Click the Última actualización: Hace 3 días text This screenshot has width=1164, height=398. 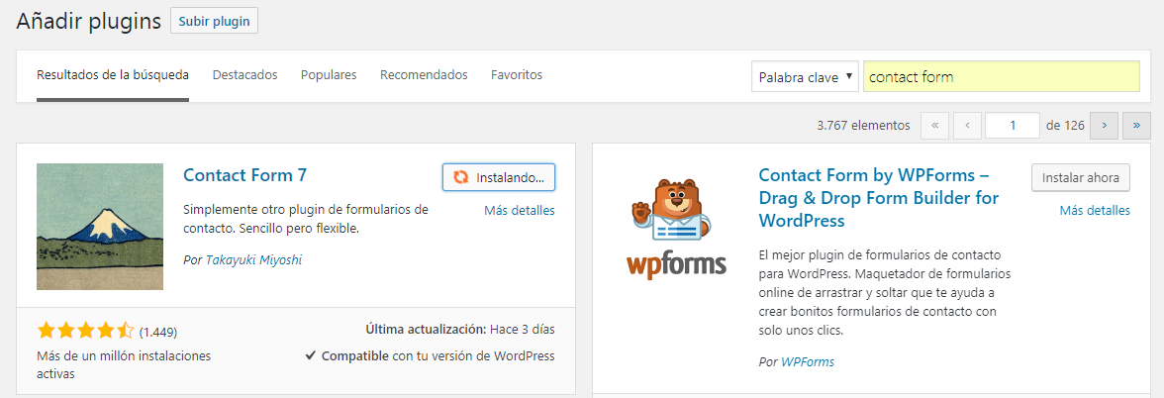pyautogui.click(x=460, y=329)
